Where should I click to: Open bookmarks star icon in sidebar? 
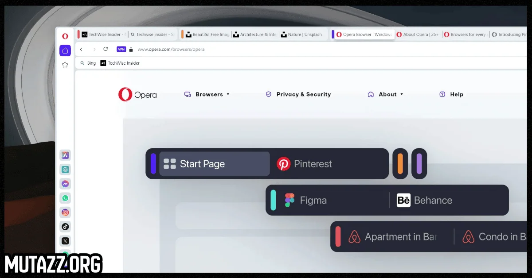65,65
